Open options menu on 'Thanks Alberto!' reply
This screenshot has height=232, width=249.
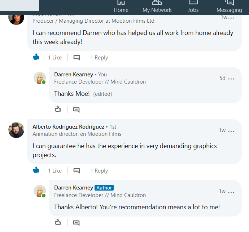(x=231, y=192)
